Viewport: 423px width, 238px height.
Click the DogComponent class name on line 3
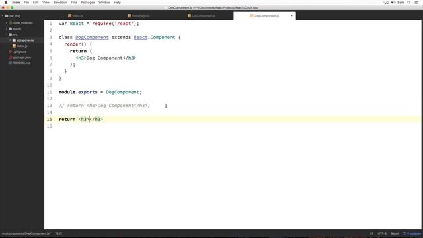[x=92, y=37]
